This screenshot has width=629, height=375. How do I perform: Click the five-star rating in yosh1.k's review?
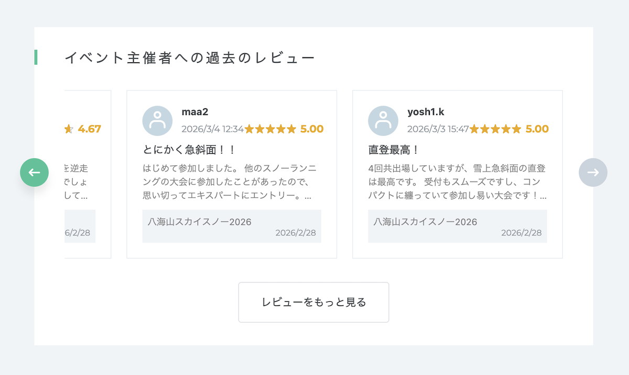coord(496,129)
